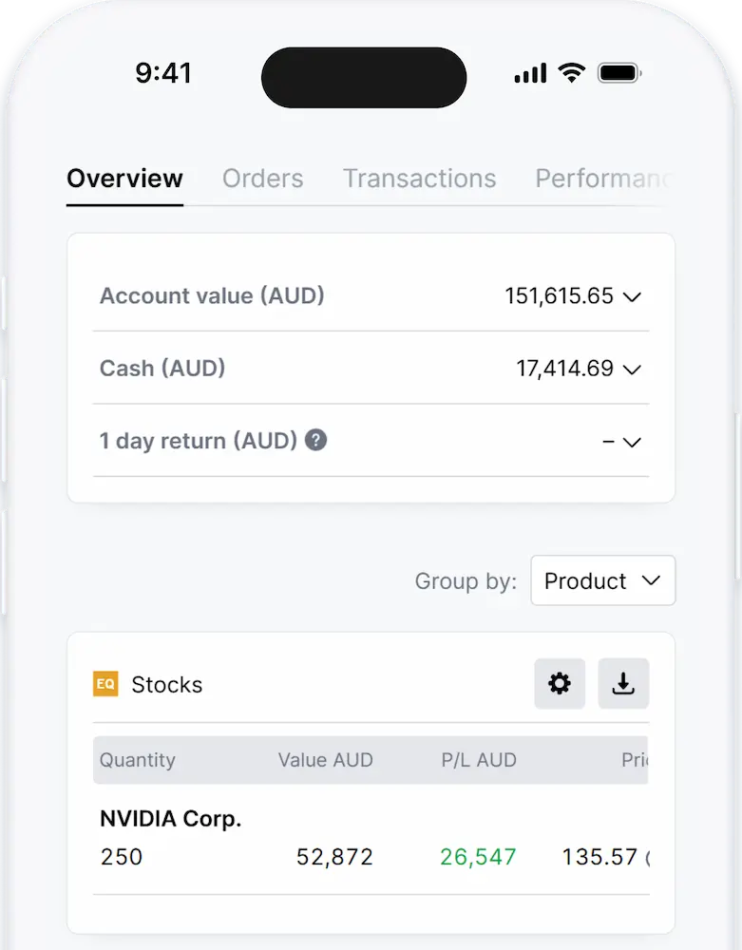
Task: Expand the Cash (AUD) details
Action: (632, 369)
